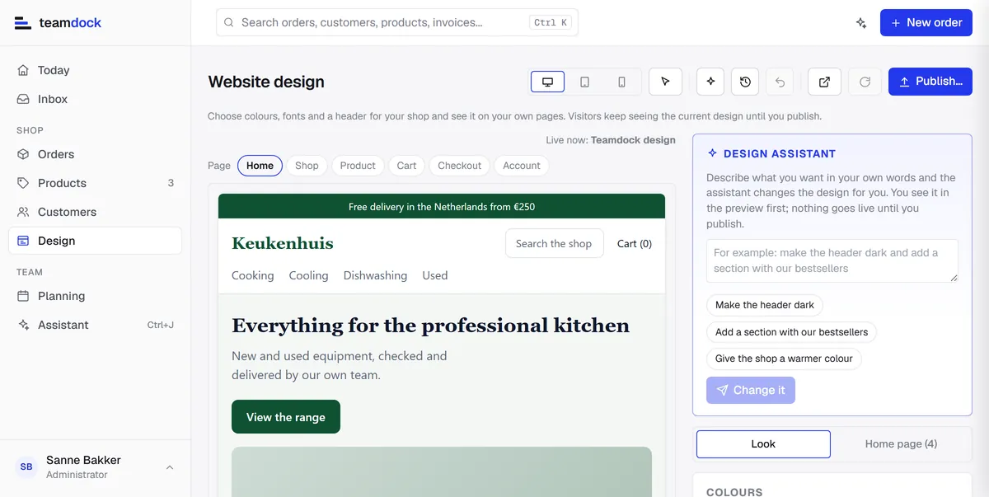The image size is (989, 497).
Task: Expand the Sanne Bakker account menu chevron
Action: tap(170, 467)
